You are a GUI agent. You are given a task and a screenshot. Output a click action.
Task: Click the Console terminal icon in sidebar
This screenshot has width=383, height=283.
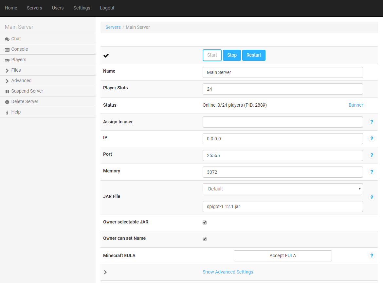(7, 49)
